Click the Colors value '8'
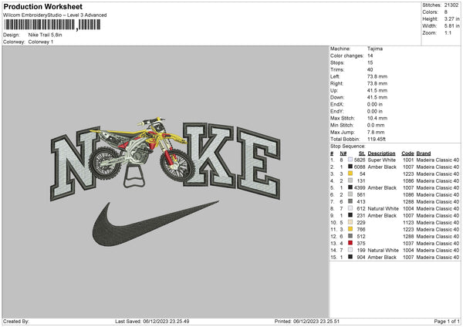This screenshot has width=463, height=327. pyautogui.click(x=446, y=12)
